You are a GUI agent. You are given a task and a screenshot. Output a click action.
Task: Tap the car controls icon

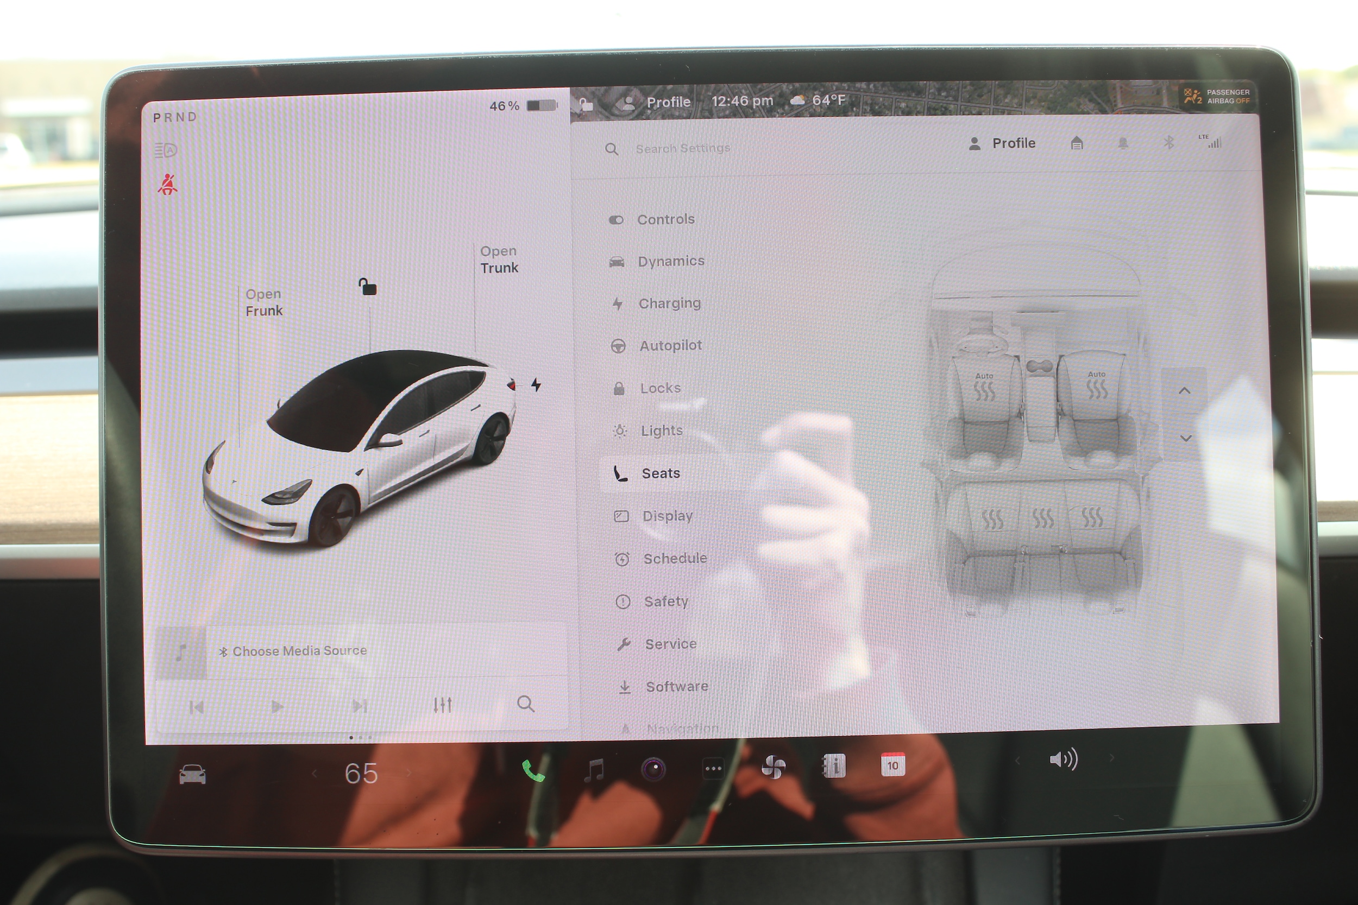click(192, 774)
